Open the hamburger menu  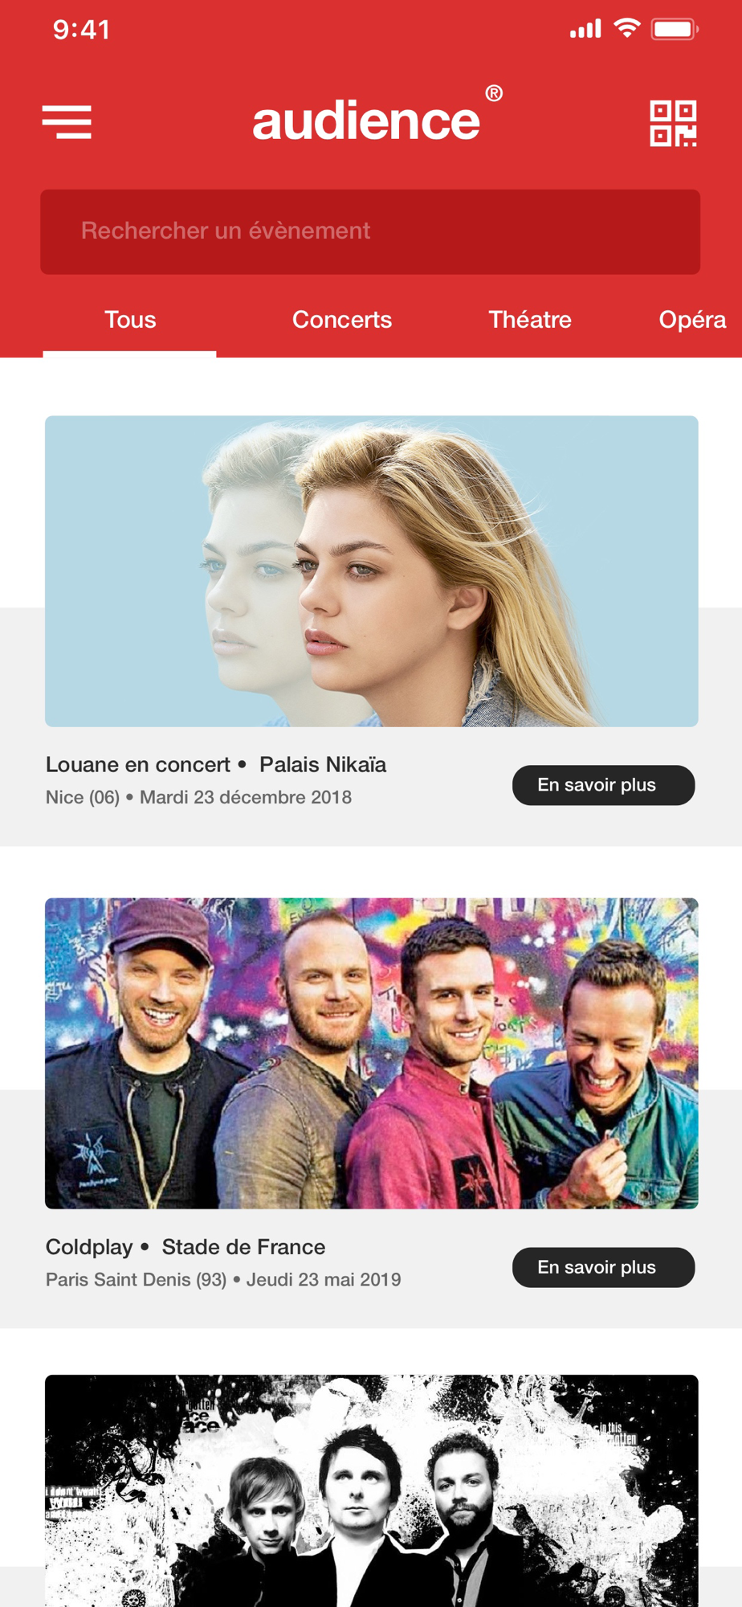click(x=67, y=122)
